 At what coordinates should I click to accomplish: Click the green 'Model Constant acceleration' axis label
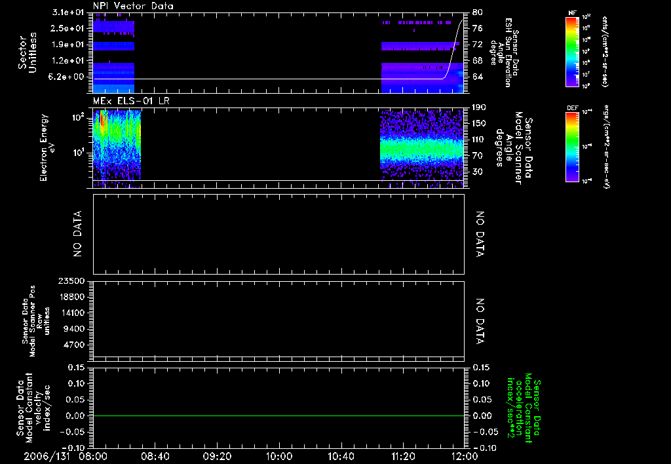[x=524, y=408]
